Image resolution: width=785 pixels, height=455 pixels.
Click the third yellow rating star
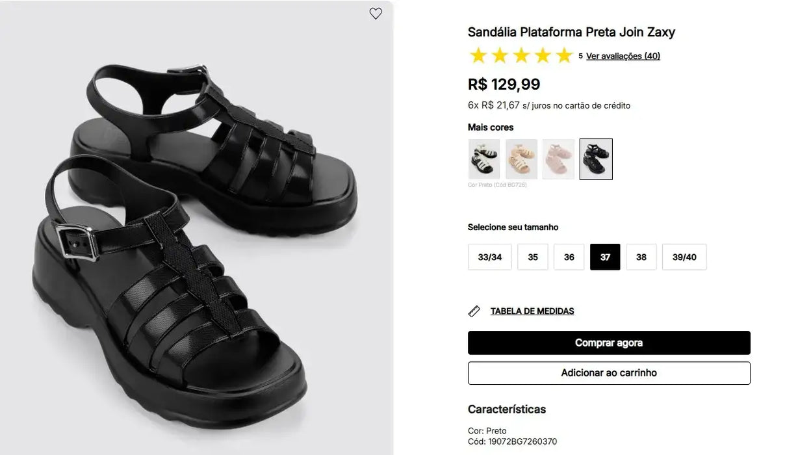click(521, 56)
